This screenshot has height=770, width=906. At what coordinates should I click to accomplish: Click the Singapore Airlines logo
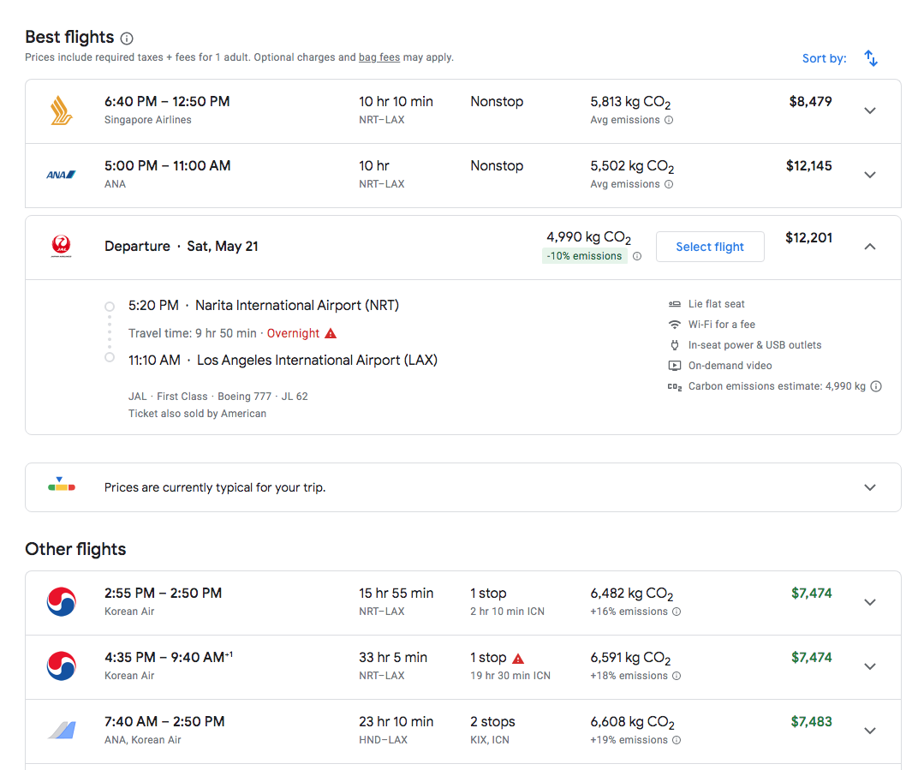point(61,110)
